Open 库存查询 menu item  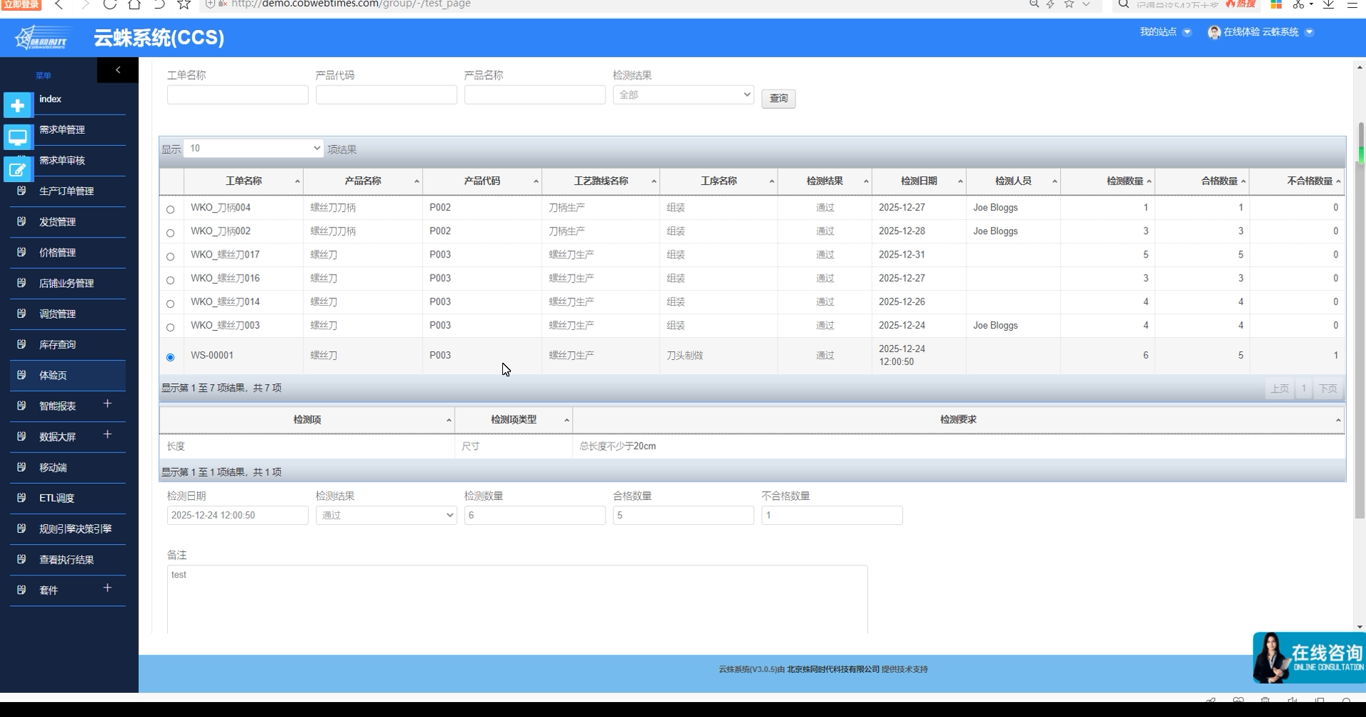tap(58, 344)
